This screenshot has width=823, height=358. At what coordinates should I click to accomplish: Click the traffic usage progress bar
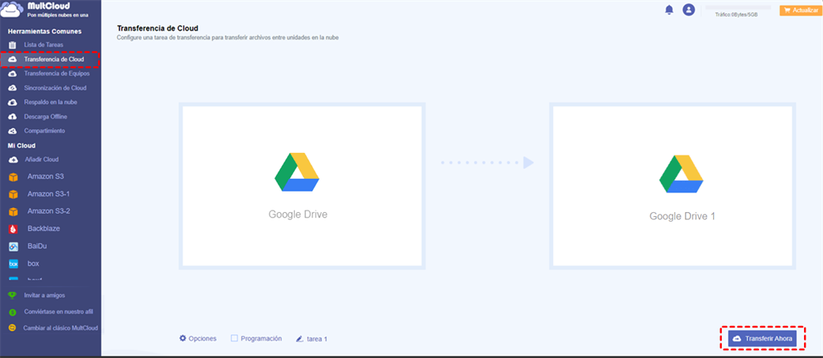click(x=738, y=8)
